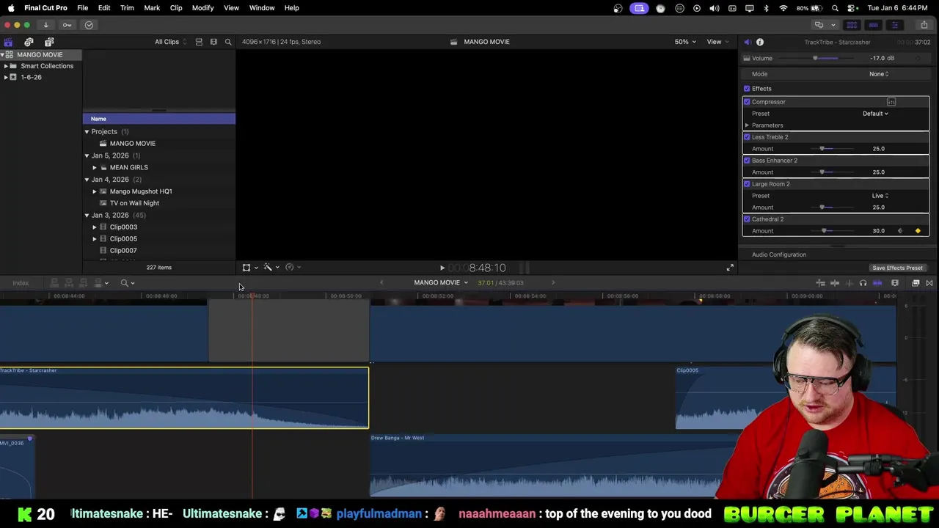The width and height of the screenshot is (939, 528).
Task: Open the Clip menu
Action: coord(176,8)
